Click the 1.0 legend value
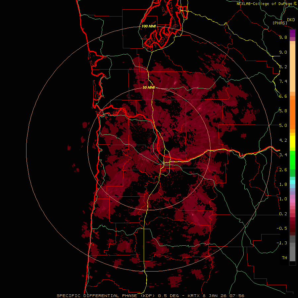Screen dimensions: 298x298 coord(283,199)
